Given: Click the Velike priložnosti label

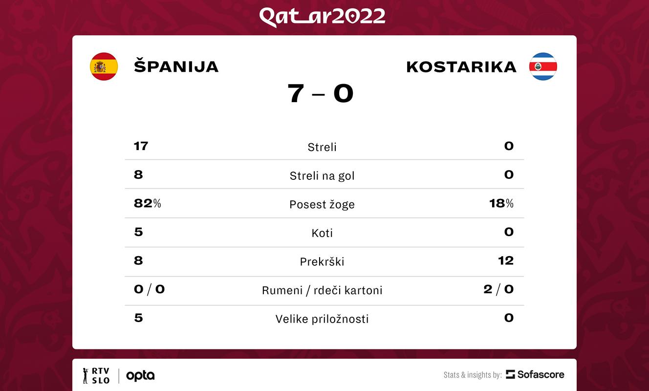Looking at the screenshot, I should click(322, 319).
